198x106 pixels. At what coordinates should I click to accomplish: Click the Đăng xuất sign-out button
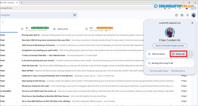178,54
